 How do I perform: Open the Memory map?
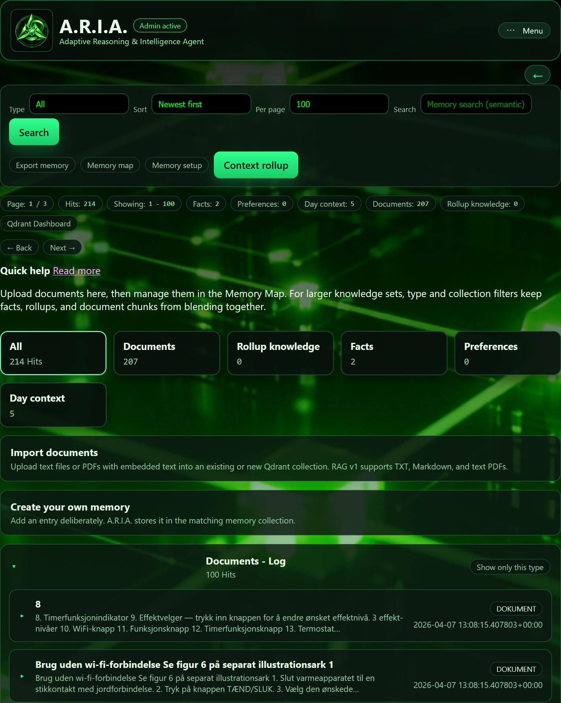110,165
